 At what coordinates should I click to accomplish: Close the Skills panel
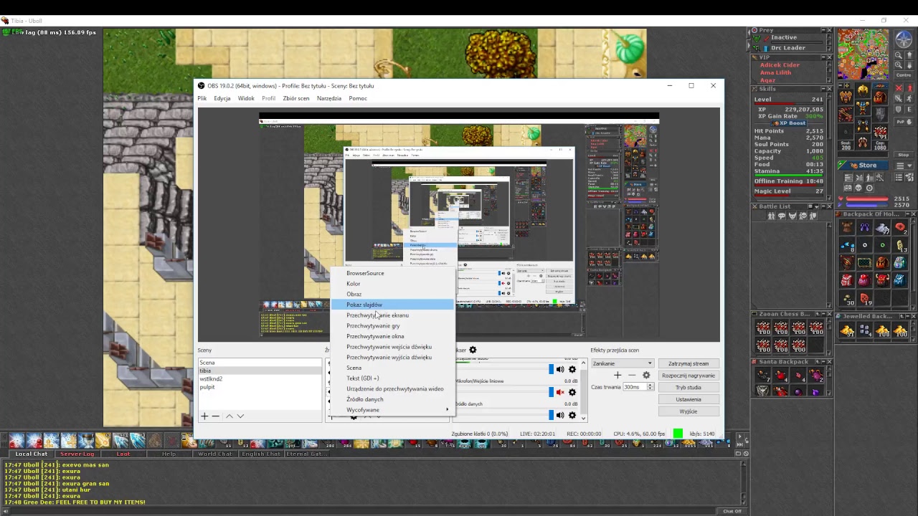[830, 89]
